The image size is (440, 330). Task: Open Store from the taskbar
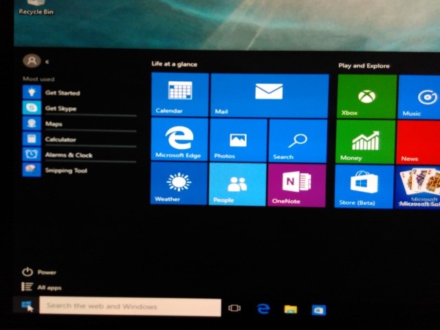(319, 310)
